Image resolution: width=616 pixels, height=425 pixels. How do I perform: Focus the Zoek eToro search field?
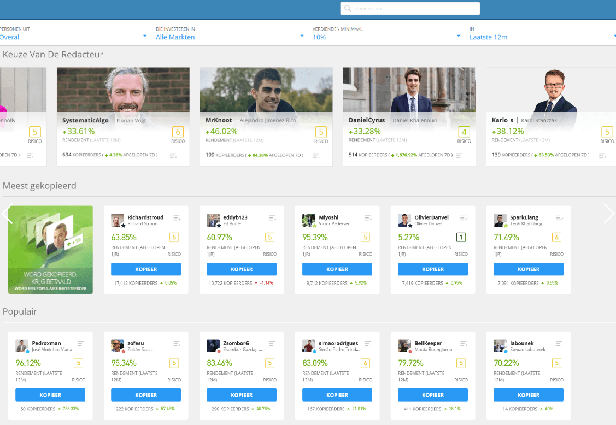coord(410,8)
